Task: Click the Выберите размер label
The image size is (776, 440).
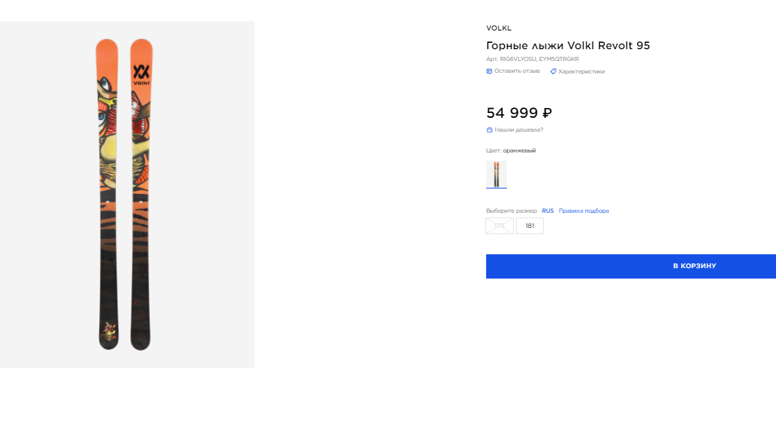Action: point(511,211)
